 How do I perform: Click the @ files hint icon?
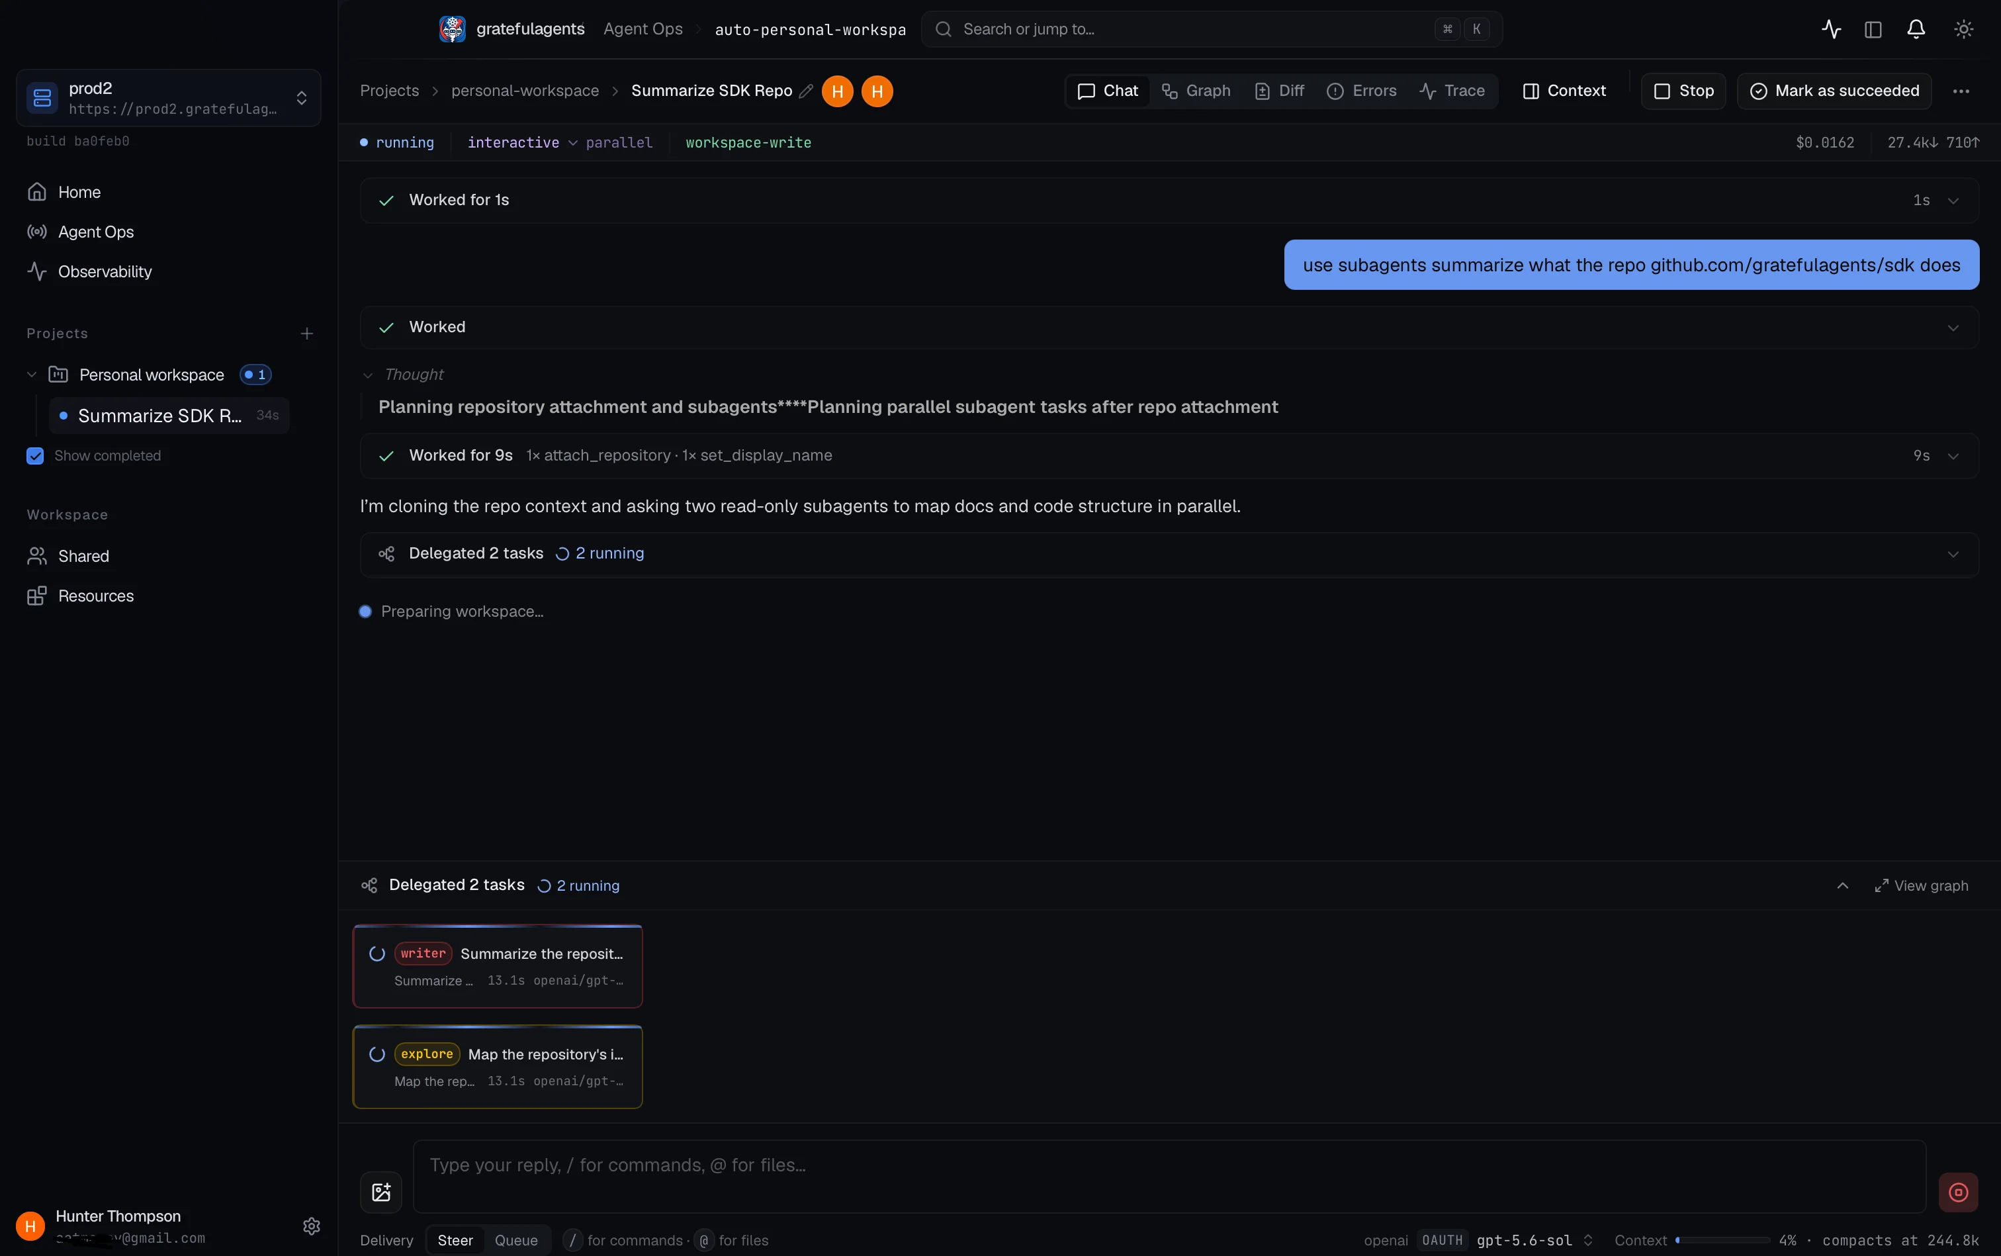click(x=703, y=1240)
